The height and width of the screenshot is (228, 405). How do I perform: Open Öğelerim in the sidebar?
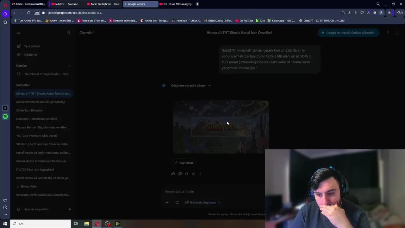click(x=30, y=55)
